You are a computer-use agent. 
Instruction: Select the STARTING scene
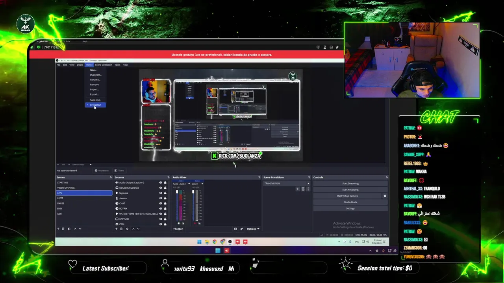[84, 183]
